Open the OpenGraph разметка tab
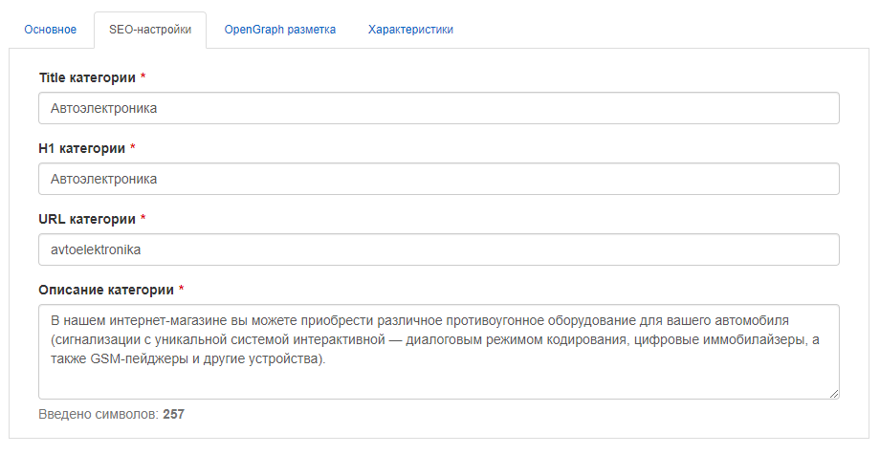880x455 pixels. [279, 30]
